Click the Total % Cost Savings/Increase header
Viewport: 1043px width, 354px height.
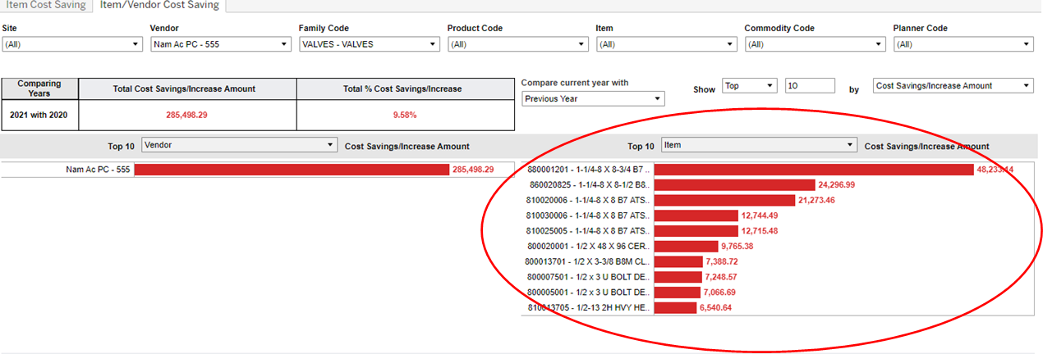406,88
